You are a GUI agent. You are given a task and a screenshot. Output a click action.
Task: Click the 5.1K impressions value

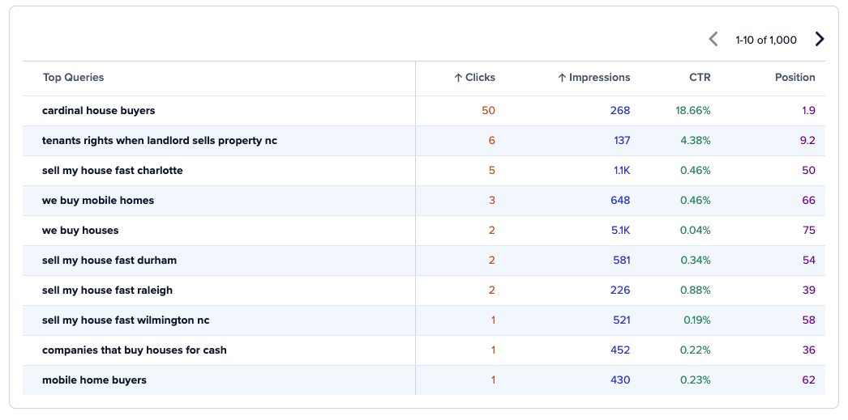tap(619, 231)
